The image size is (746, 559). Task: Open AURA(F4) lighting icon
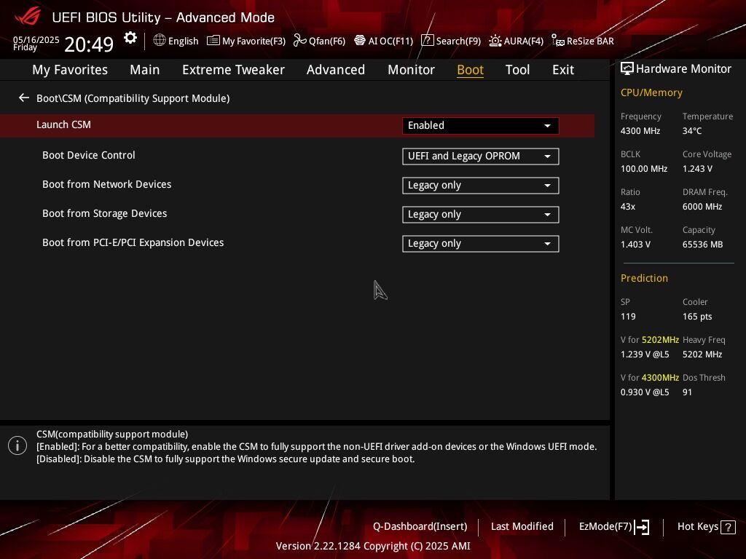pos(495,41)
